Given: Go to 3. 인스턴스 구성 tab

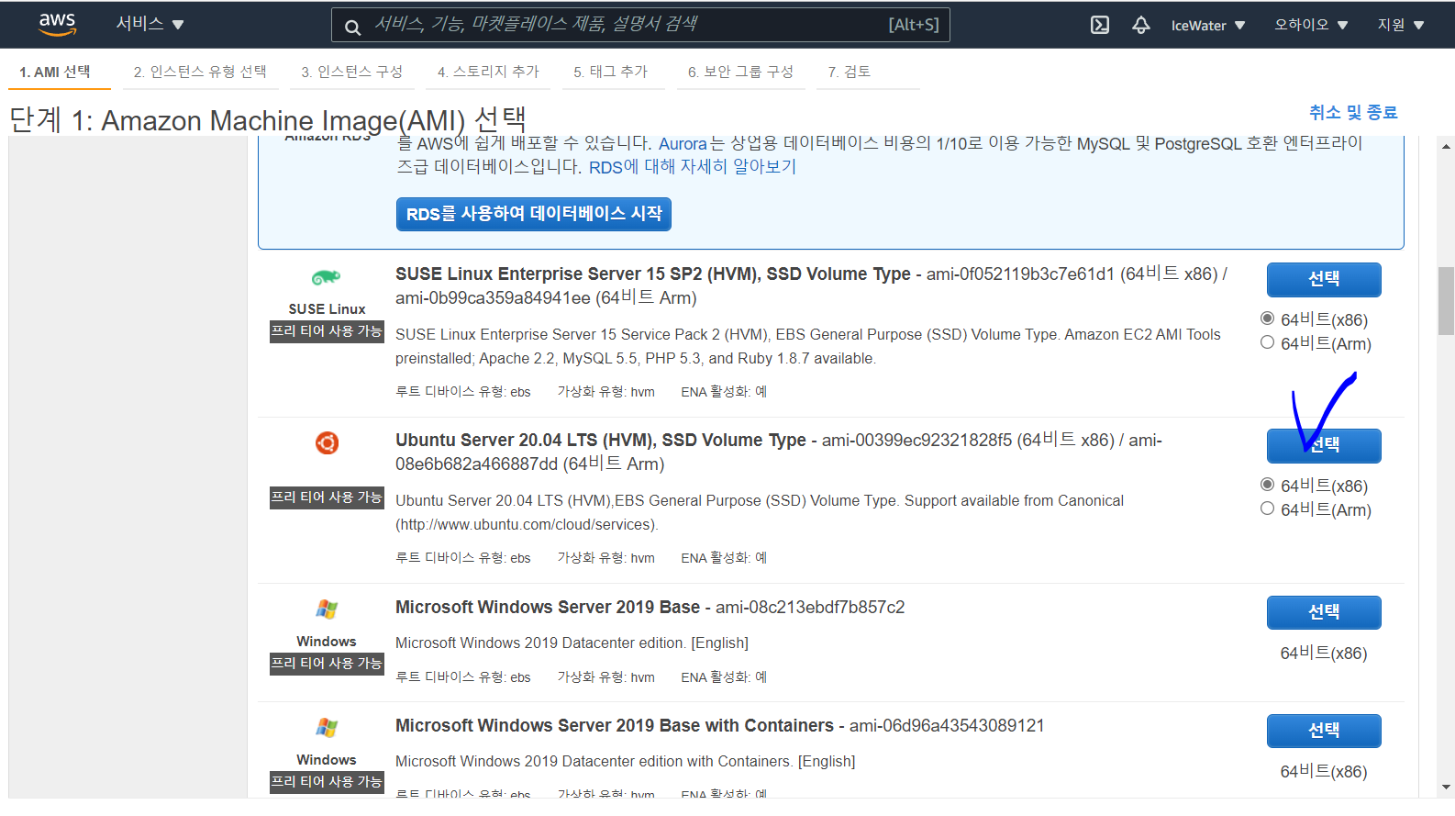Looking at the screenshot, I should click(351, 72).
